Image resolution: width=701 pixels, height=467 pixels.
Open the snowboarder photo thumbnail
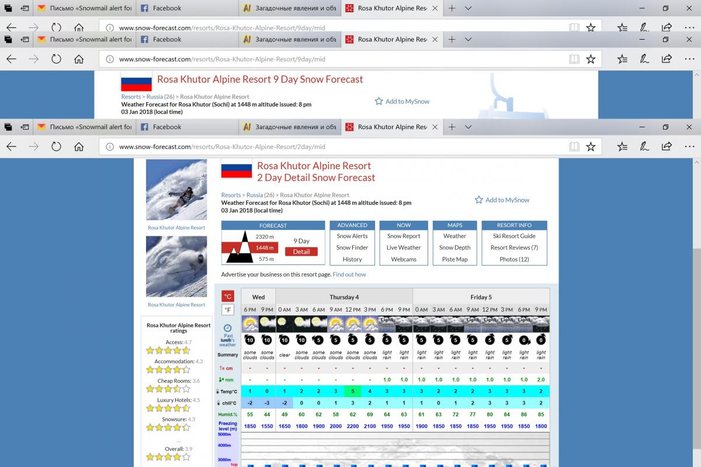tap(176, 190)
